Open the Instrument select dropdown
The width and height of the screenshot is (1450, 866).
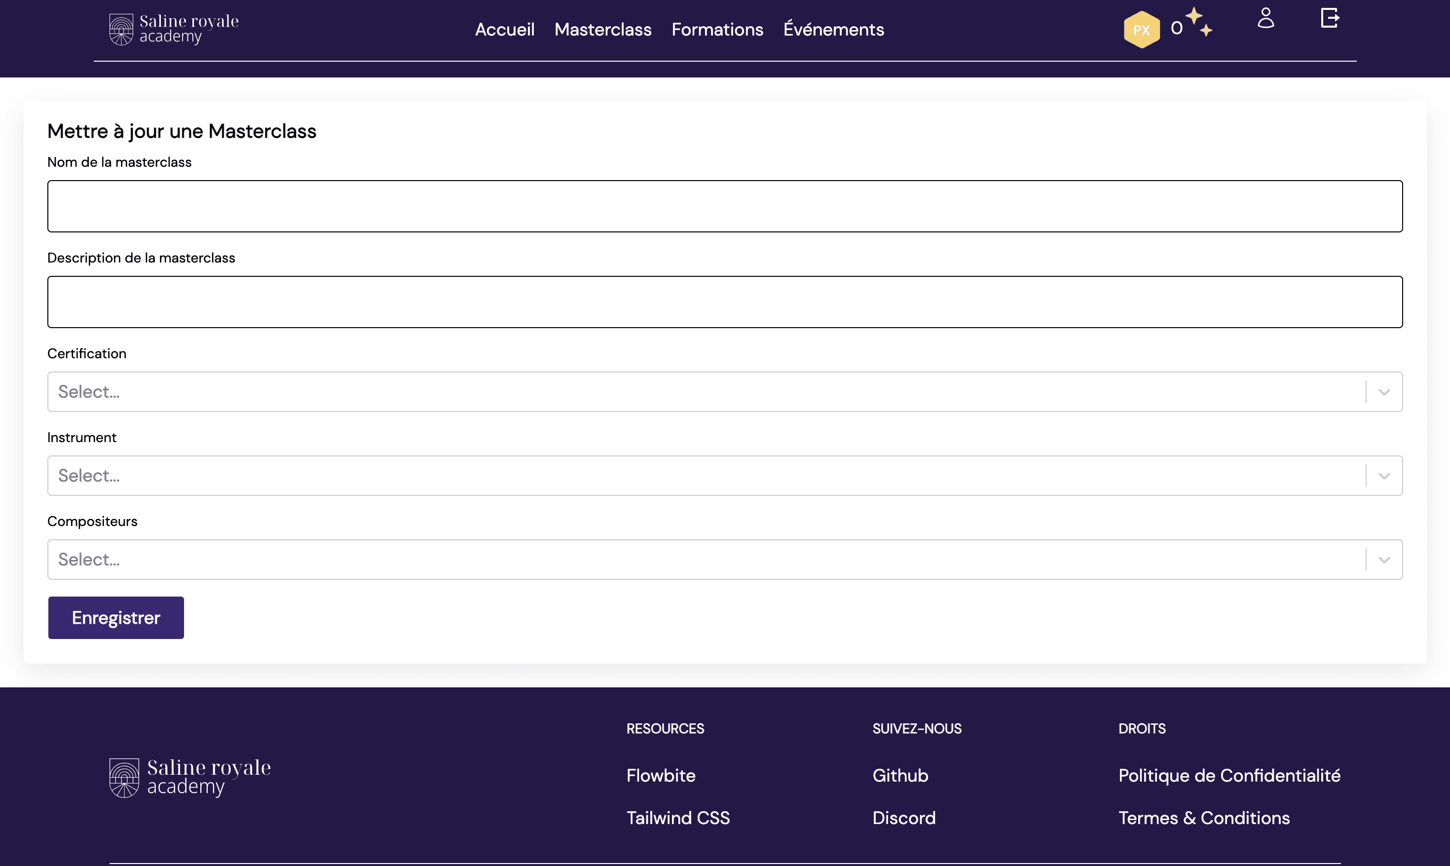point(725,476)
